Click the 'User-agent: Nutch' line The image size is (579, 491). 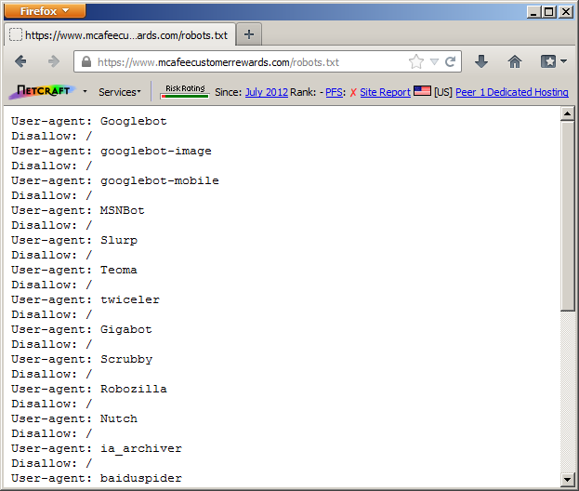[74, 418]
